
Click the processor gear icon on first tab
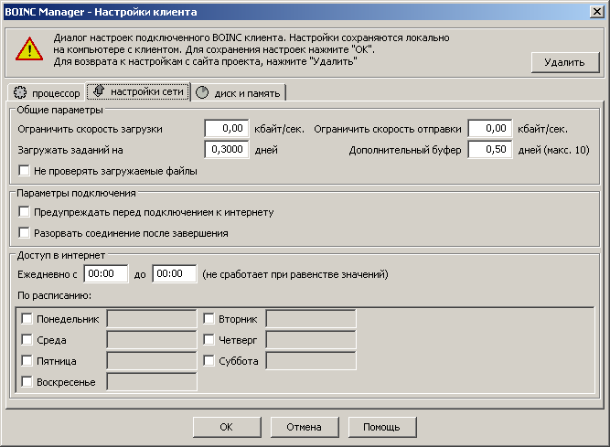[20, 92]
